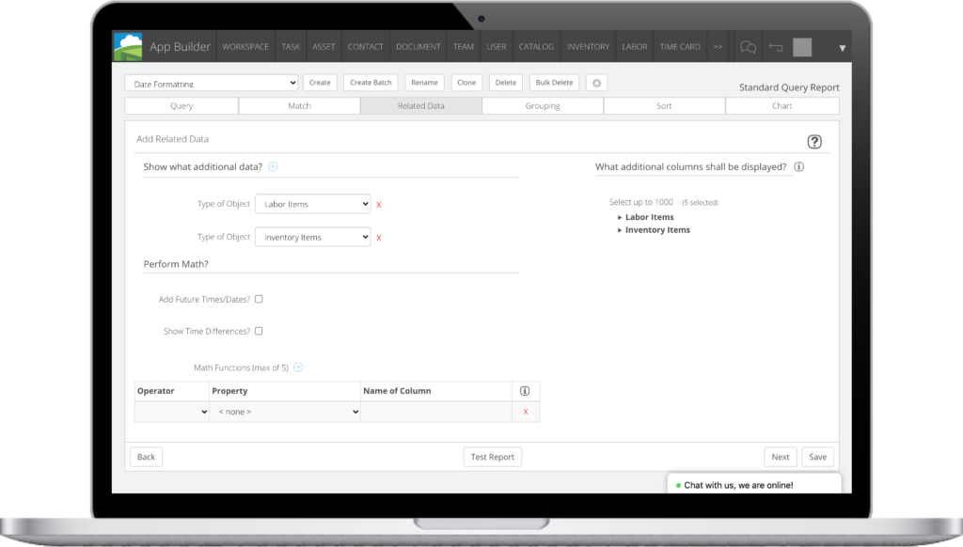This screenshot has width=963, height=547.
Task: Open the help question mark icon
Action: point(814,142)
